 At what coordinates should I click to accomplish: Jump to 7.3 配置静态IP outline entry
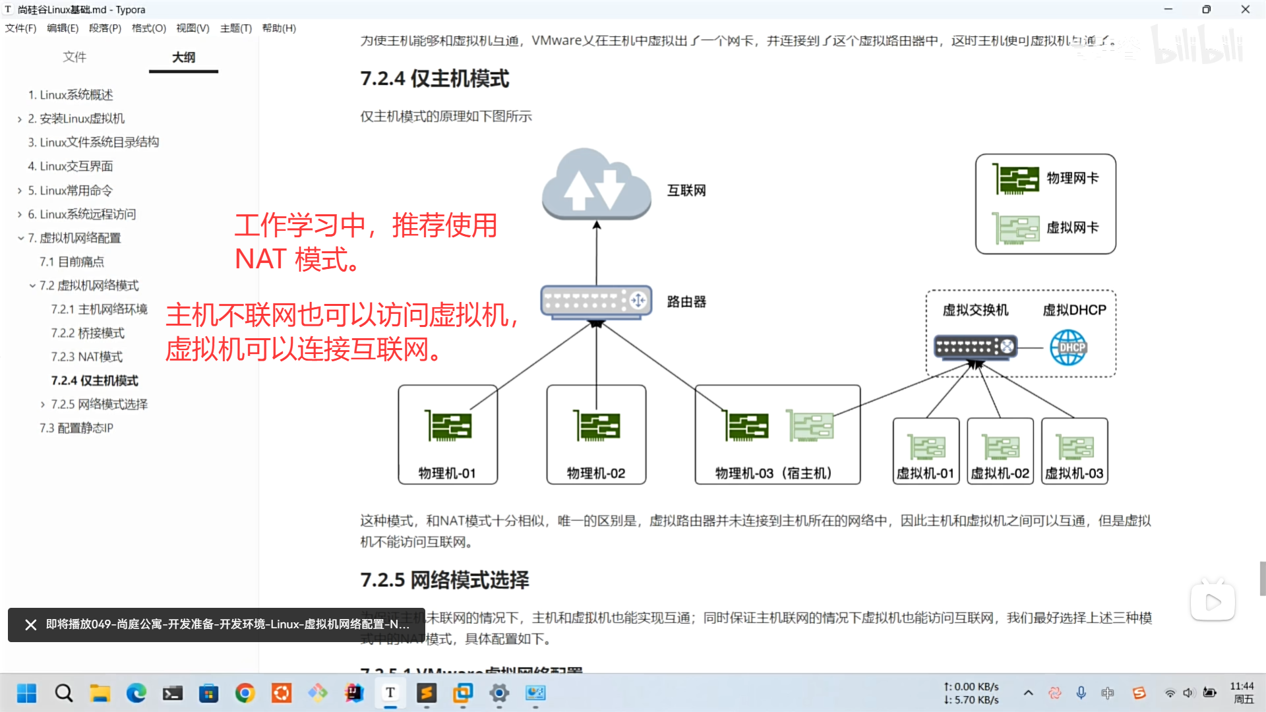point(76,428)
